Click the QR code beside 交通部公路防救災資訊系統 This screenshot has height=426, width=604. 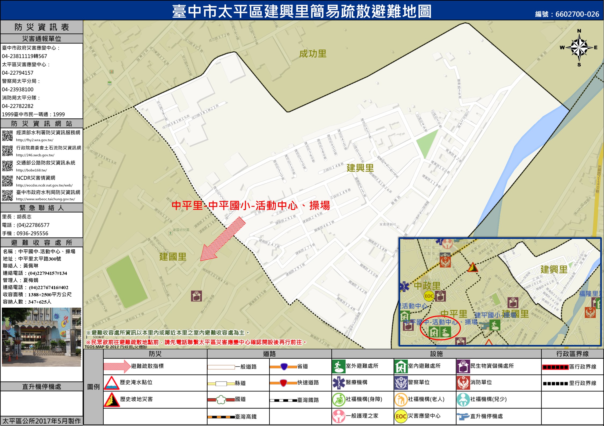(8, 166)
